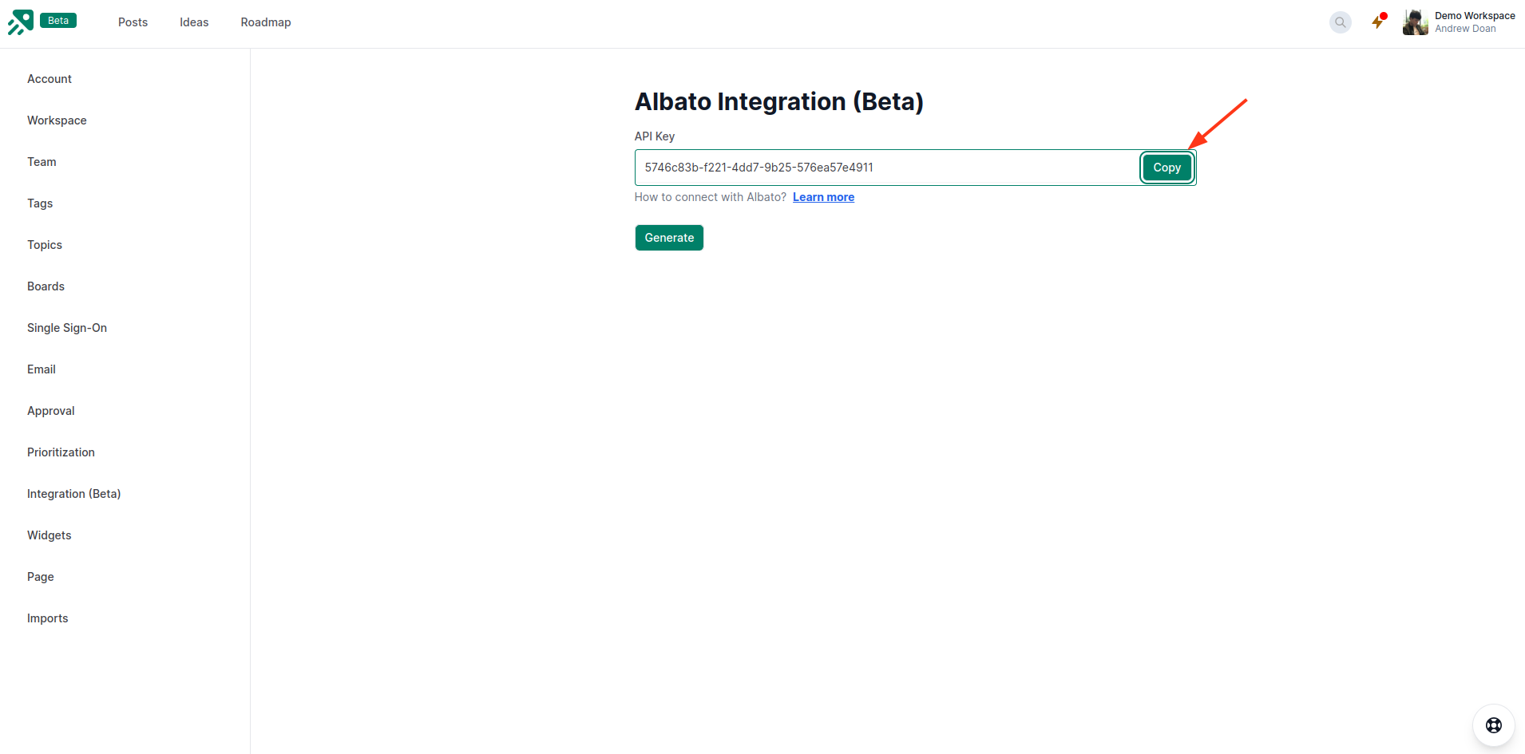Go to the Roadmap tab
The width and height of the screenshot is (1525, 754).
coord(266,22)
